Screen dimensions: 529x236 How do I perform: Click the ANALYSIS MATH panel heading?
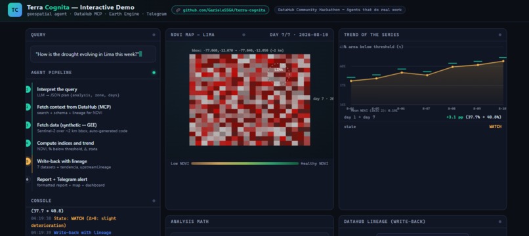point(190,222)
